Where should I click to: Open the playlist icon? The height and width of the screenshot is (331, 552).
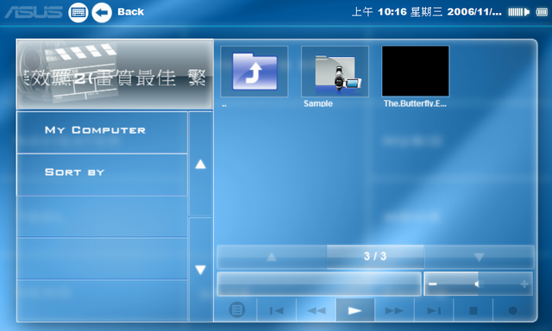(x=237, y=310)
